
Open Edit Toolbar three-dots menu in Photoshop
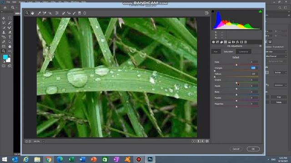(x=10, y=51)
